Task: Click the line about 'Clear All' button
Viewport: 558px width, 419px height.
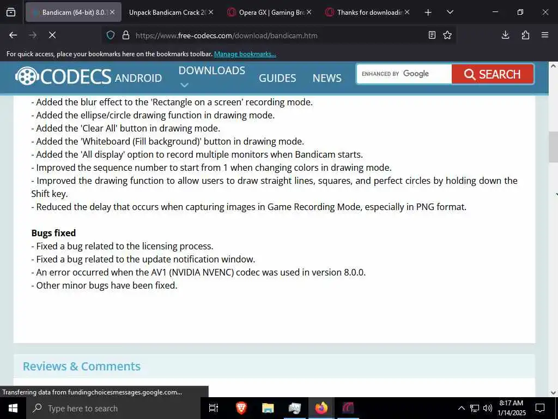Action: pos(126,128)
